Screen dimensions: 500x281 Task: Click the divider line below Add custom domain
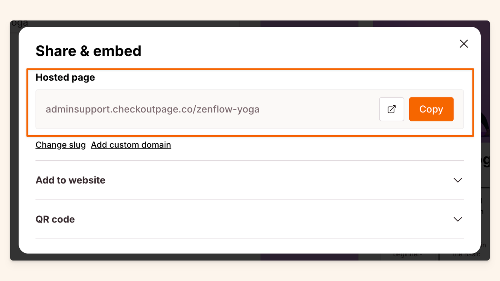pyautogui.click(x=250, y=161)
